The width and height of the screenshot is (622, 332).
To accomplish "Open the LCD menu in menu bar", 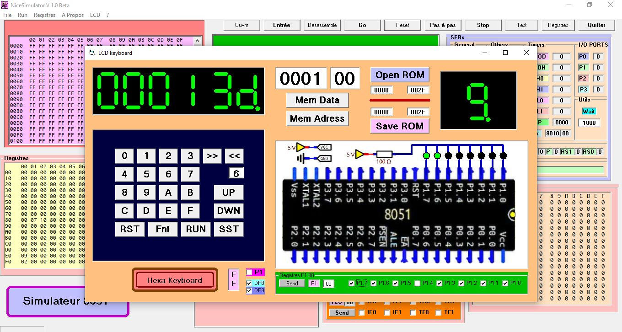I will (95, 15).
